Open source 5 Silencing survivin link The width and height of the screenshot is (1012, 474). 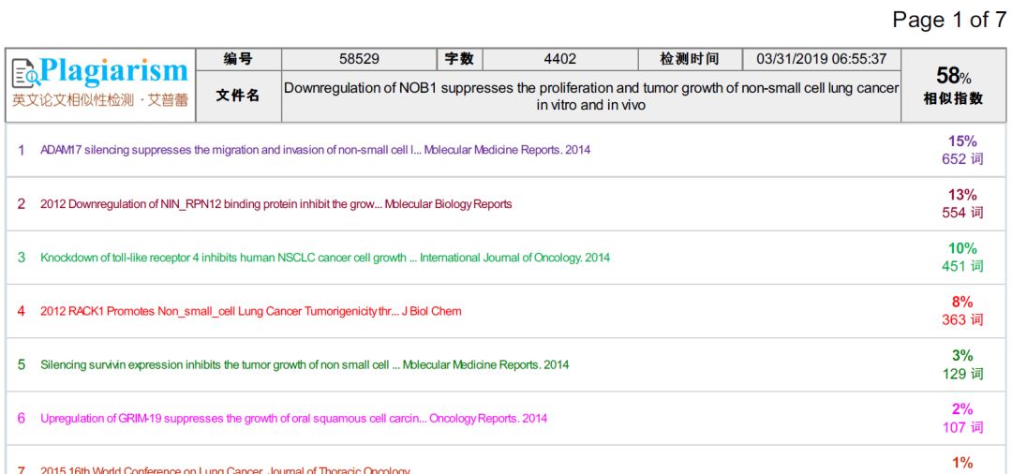305,364
